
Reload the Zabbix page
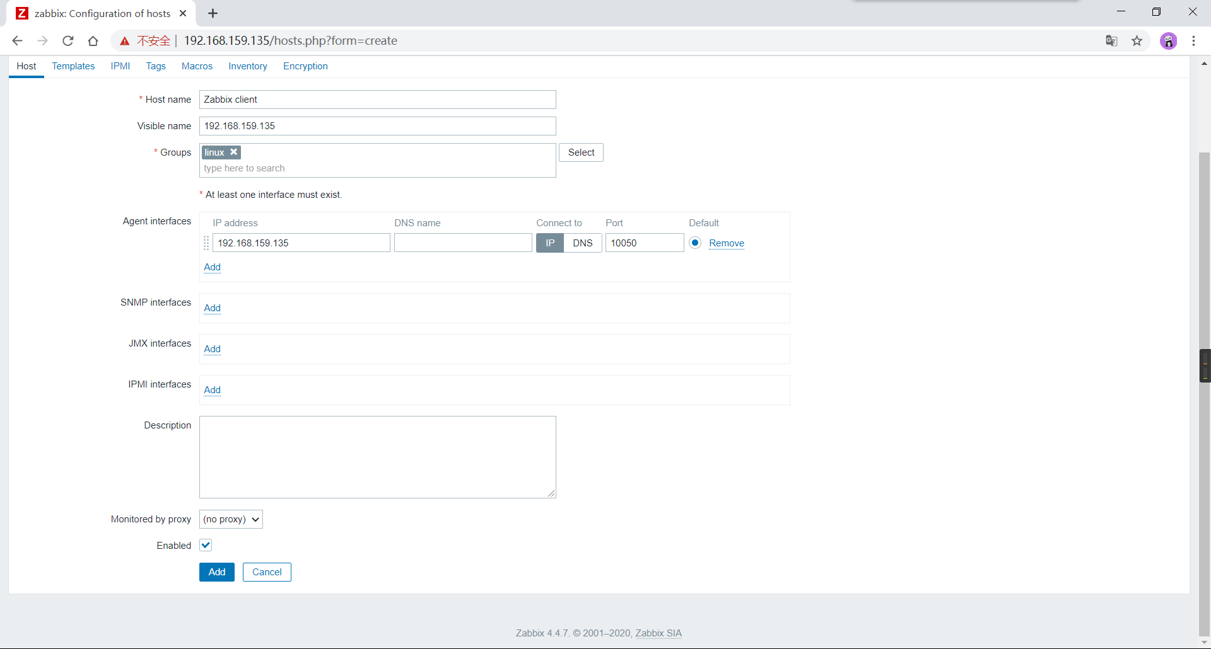[68, 41]
